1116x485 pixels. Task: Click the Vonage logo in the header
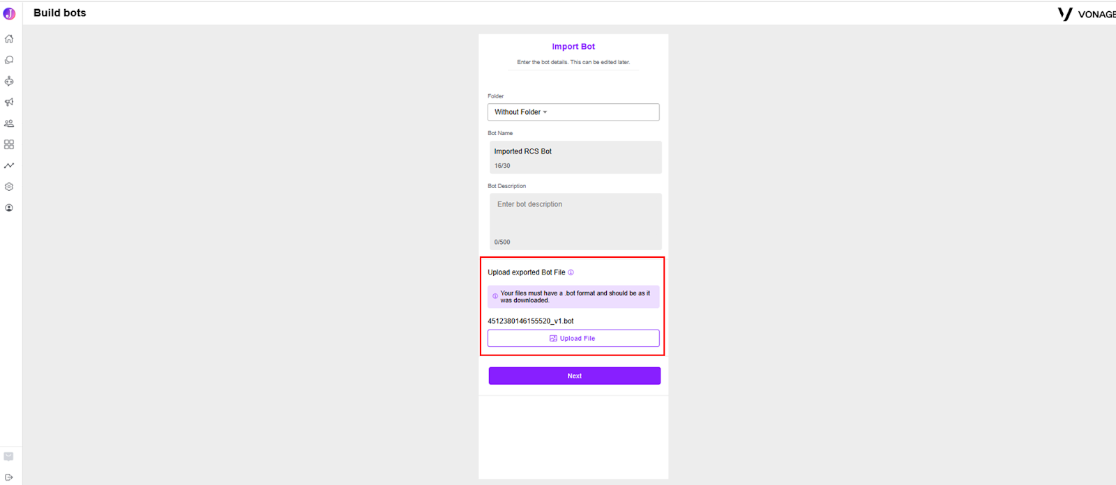click(x=1087, y=14)
